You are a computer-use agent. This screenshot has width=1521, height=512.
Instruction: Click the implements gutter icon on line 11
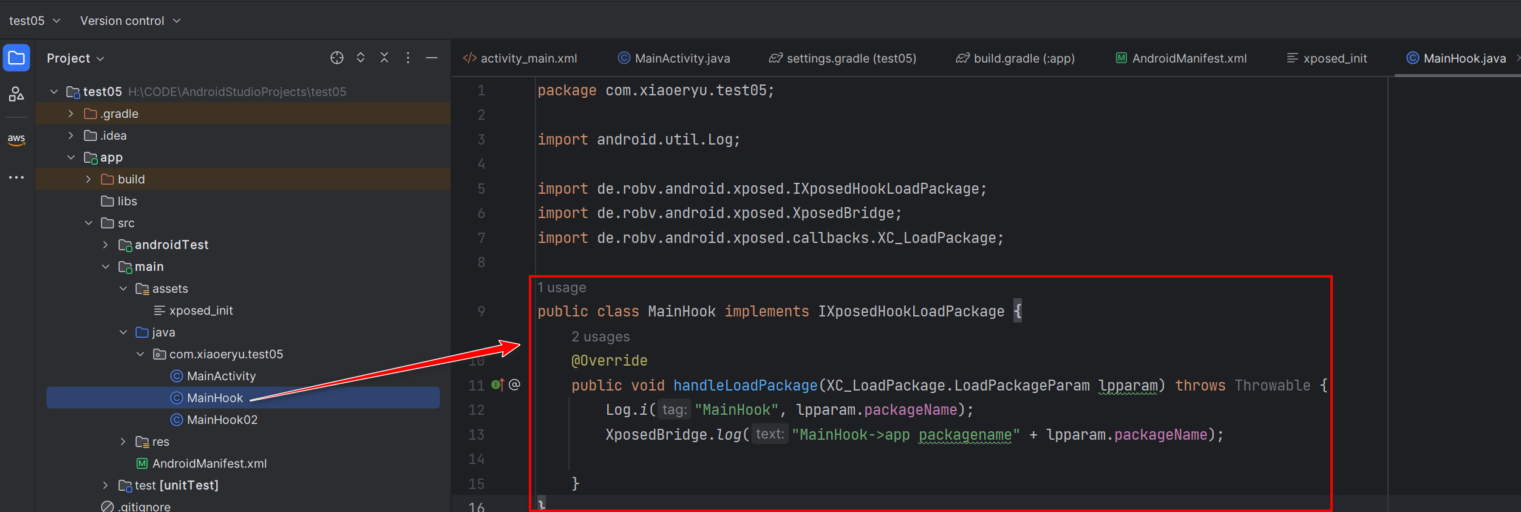(497, 385)
